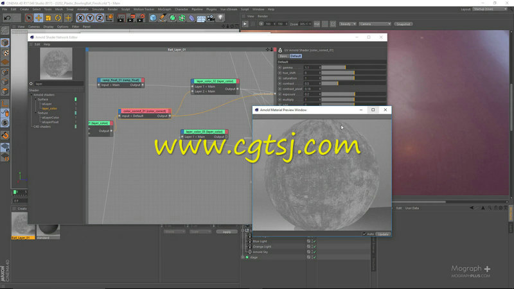Image resolution: width=514 pixels, height=289 pixels.
Task: Open the Camera selection dropdown
Action: click(375, 24)
